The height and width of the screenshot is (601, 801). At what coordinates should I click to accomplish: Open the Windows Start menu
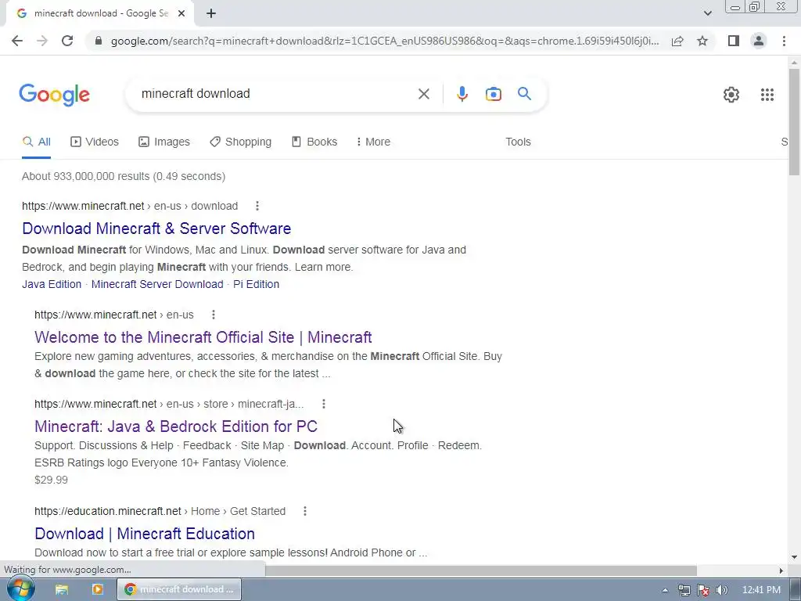pyautogui.click(x=20, y=589)
